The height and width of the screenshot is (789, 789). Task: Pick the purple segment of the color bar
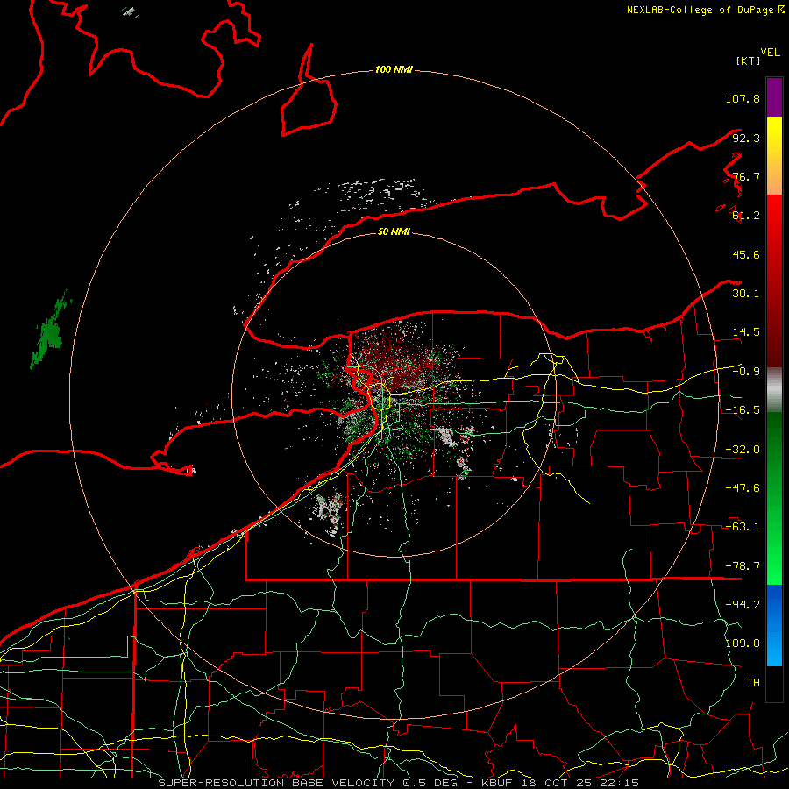(774, 97)
